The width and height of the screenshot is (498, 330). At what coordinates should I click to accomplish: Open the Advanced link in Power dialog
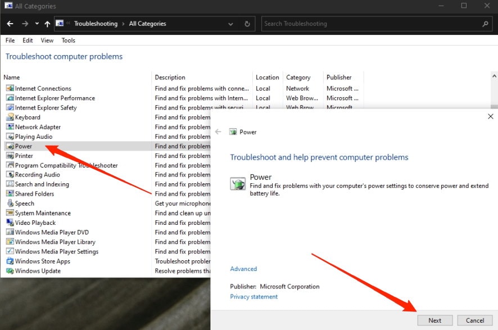243,269
